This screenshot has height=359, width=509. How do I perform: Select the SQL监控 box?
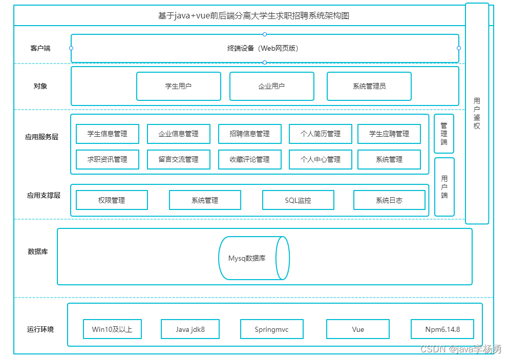point(298,200)
